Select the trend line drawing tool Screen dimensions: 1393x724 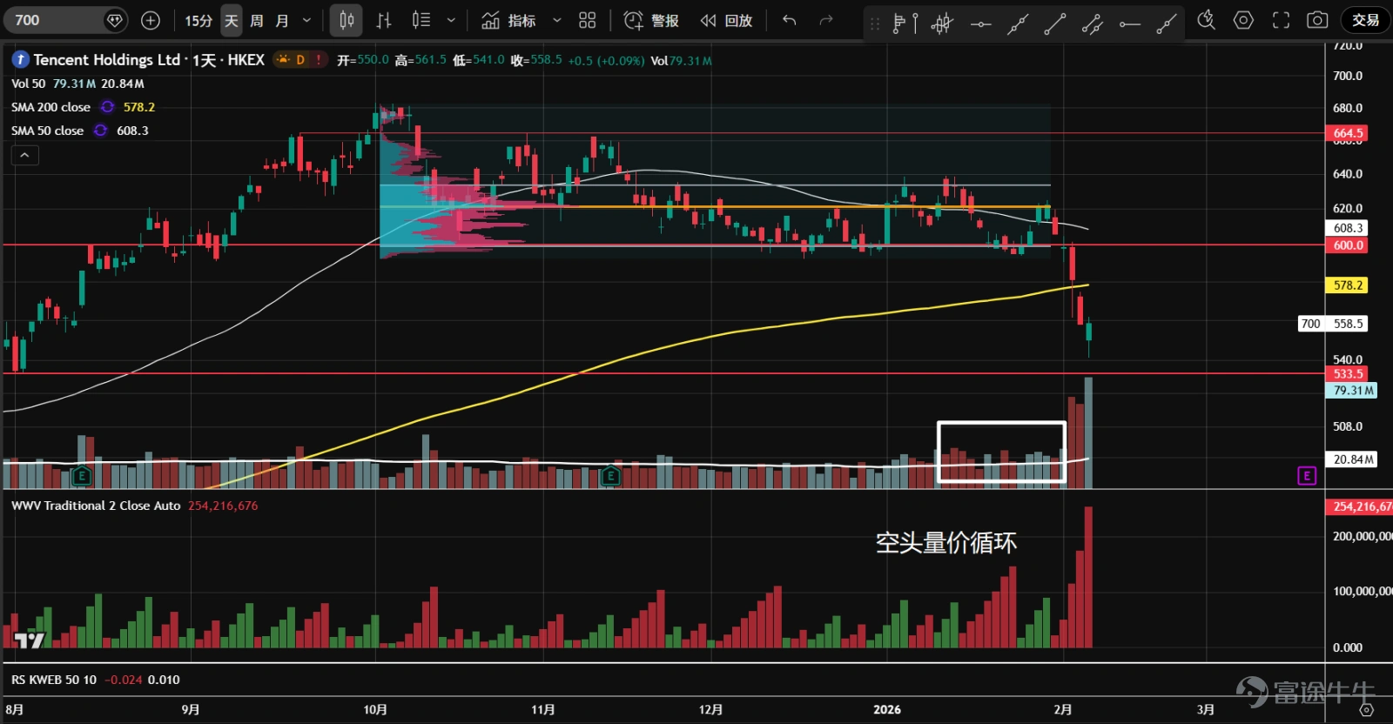[1055, 23]
